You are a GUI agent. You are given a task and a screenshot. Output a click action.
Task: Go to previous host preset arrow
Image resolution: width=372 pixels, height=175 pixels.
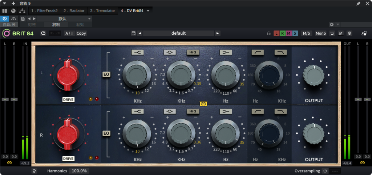click(29, 19)
